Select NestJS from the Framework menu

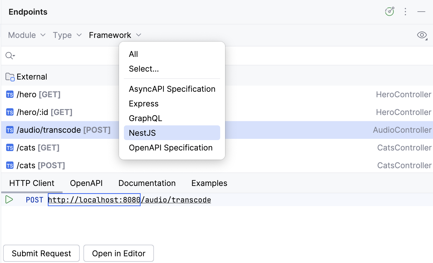142,133
